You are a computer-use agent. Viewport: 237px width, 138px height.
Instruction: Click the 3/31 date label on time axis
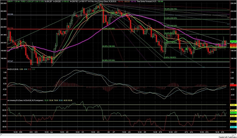click(36, 132)
